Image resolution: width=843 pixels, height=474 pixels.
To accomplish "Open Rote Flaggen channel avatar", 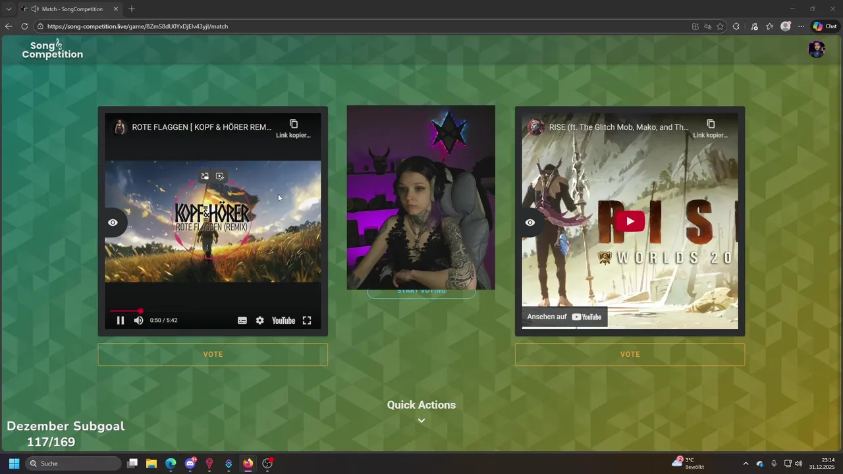I will (x=120, y=127).
